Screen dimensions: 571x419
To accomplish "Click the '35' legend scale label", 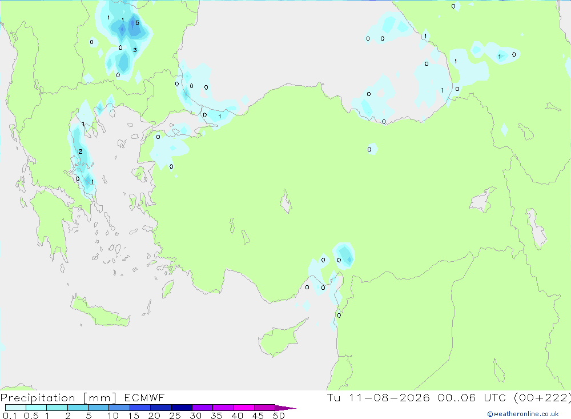I will coord(216,416).
